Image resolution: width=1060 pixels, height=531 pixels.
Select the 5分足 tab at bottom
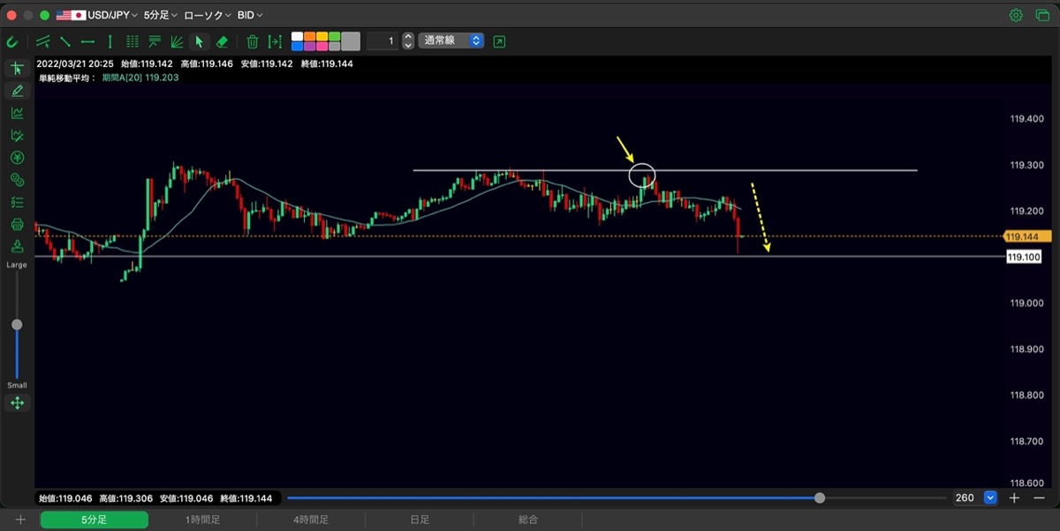point(94,520)
